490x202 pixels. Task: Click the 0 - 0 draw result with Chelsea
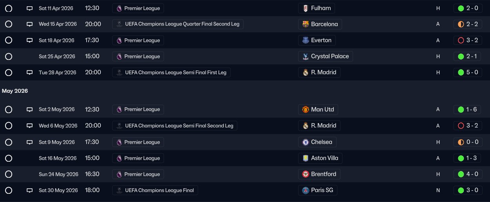point(468,142)
